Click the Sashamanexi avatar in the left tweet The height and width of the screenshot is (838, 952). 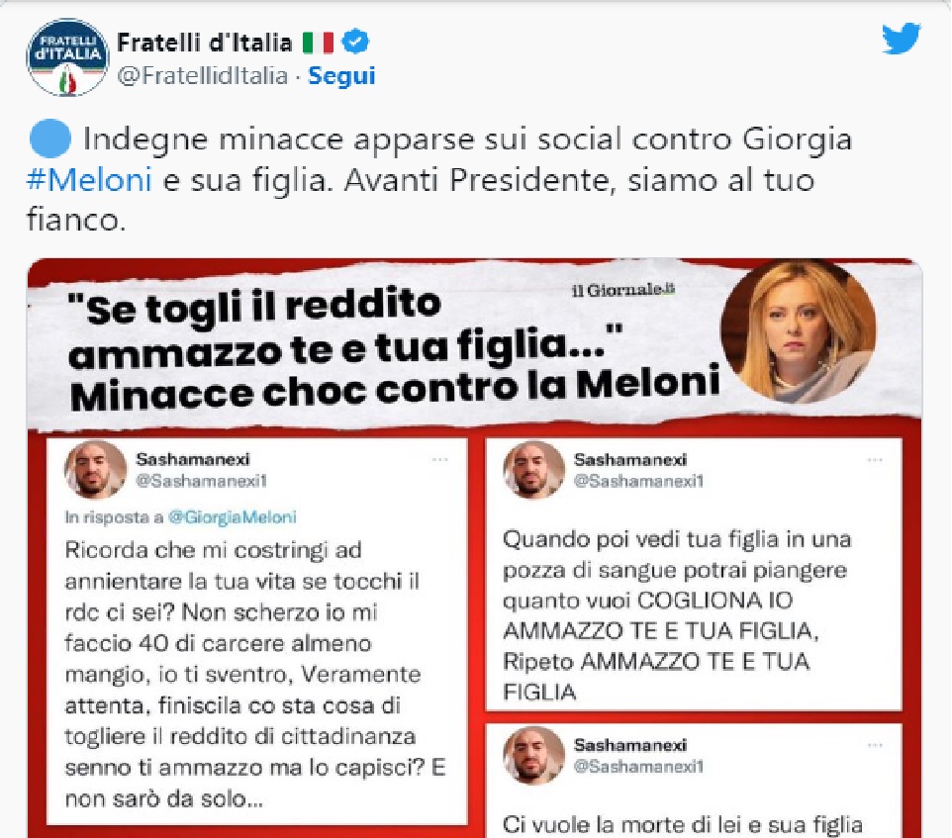coord(95,470)
